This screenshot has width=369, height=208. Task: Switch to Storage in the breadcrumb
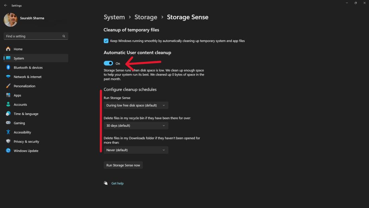pos(146,17)
